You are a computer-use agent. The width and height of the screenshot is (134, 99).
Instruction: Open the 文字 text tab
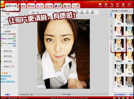[x=40, y=6]
